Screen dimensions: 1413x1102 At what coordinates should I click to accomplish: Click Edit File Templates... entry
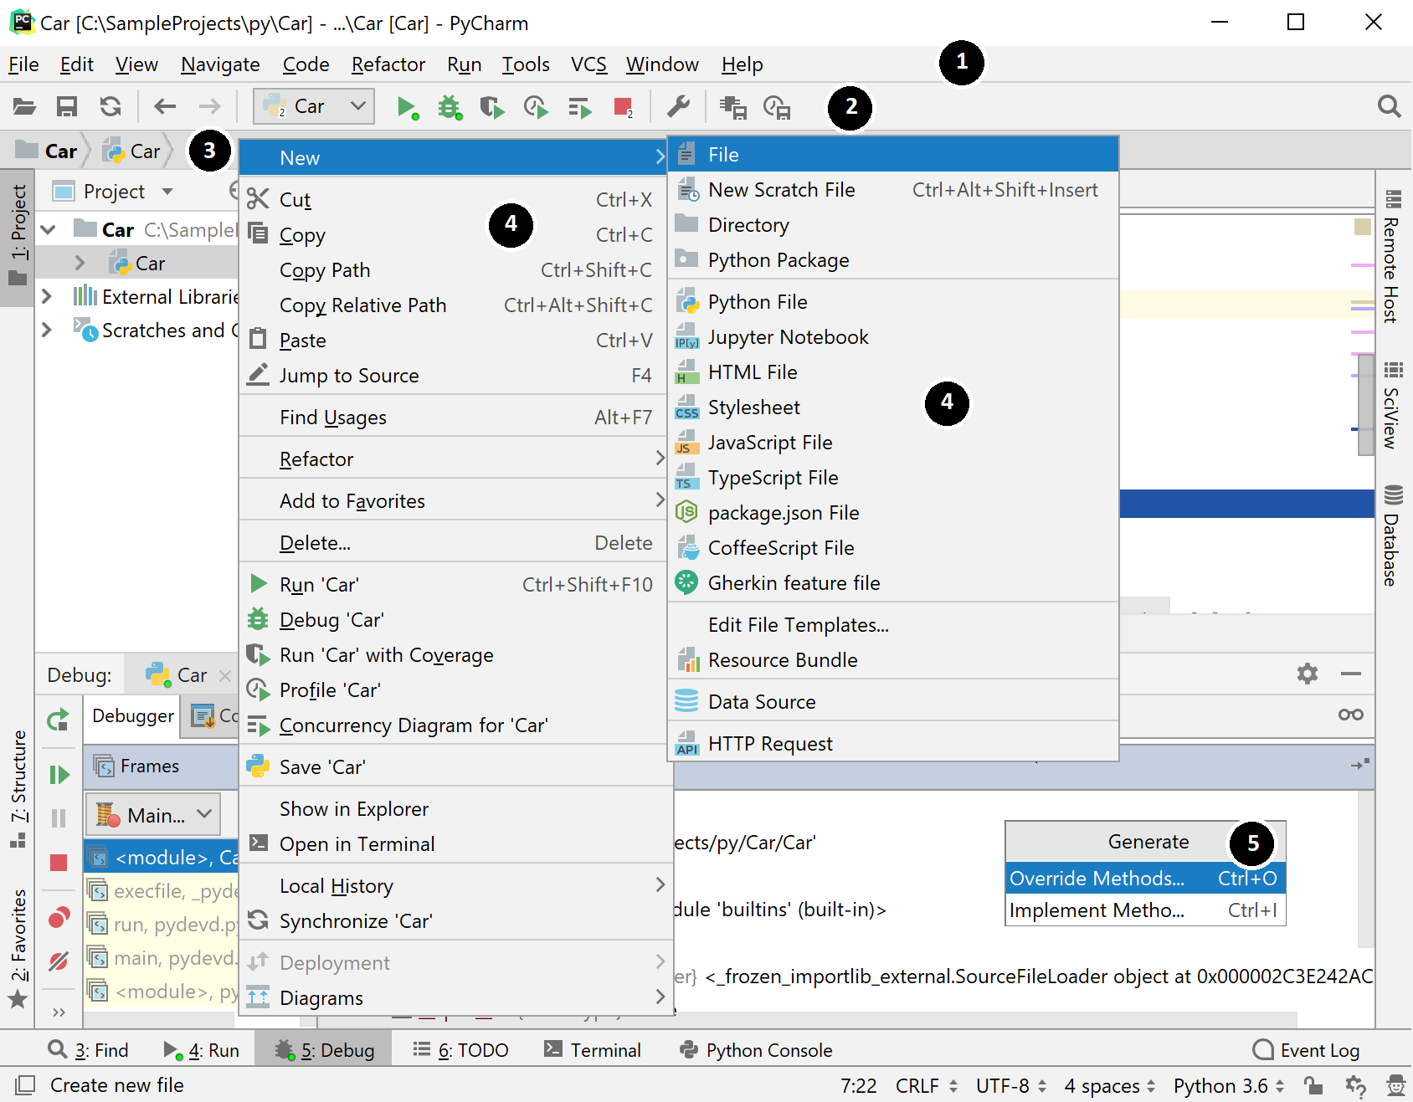pos(893,625)
